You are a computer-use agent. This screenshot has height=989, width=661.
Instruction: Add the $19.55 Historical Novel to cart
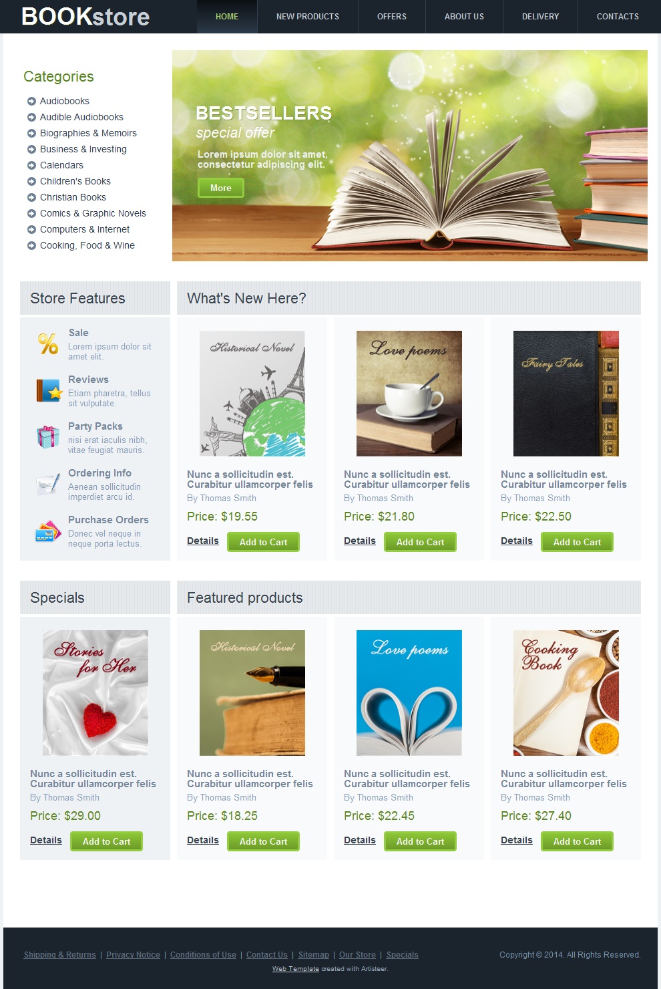263,542
